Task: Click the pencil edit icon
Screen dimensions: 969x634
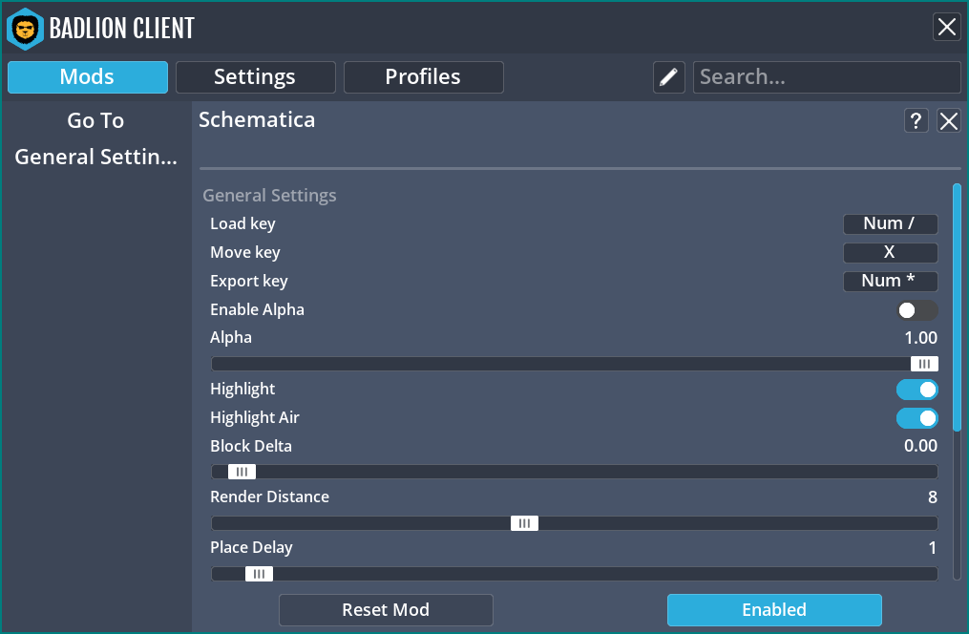Action: 668,77
